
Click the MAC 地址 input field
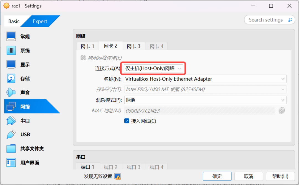(200, 111)
